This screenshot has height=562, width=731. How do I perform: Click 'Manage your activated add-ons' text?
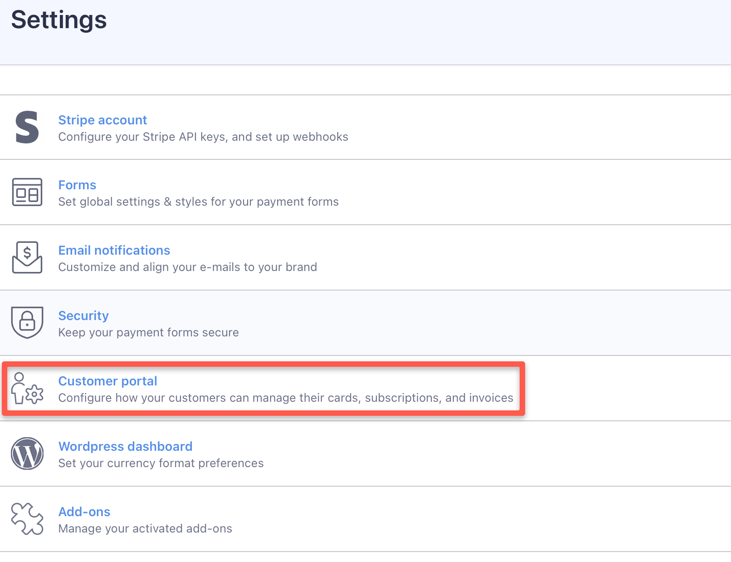click(x=145, y=529)
